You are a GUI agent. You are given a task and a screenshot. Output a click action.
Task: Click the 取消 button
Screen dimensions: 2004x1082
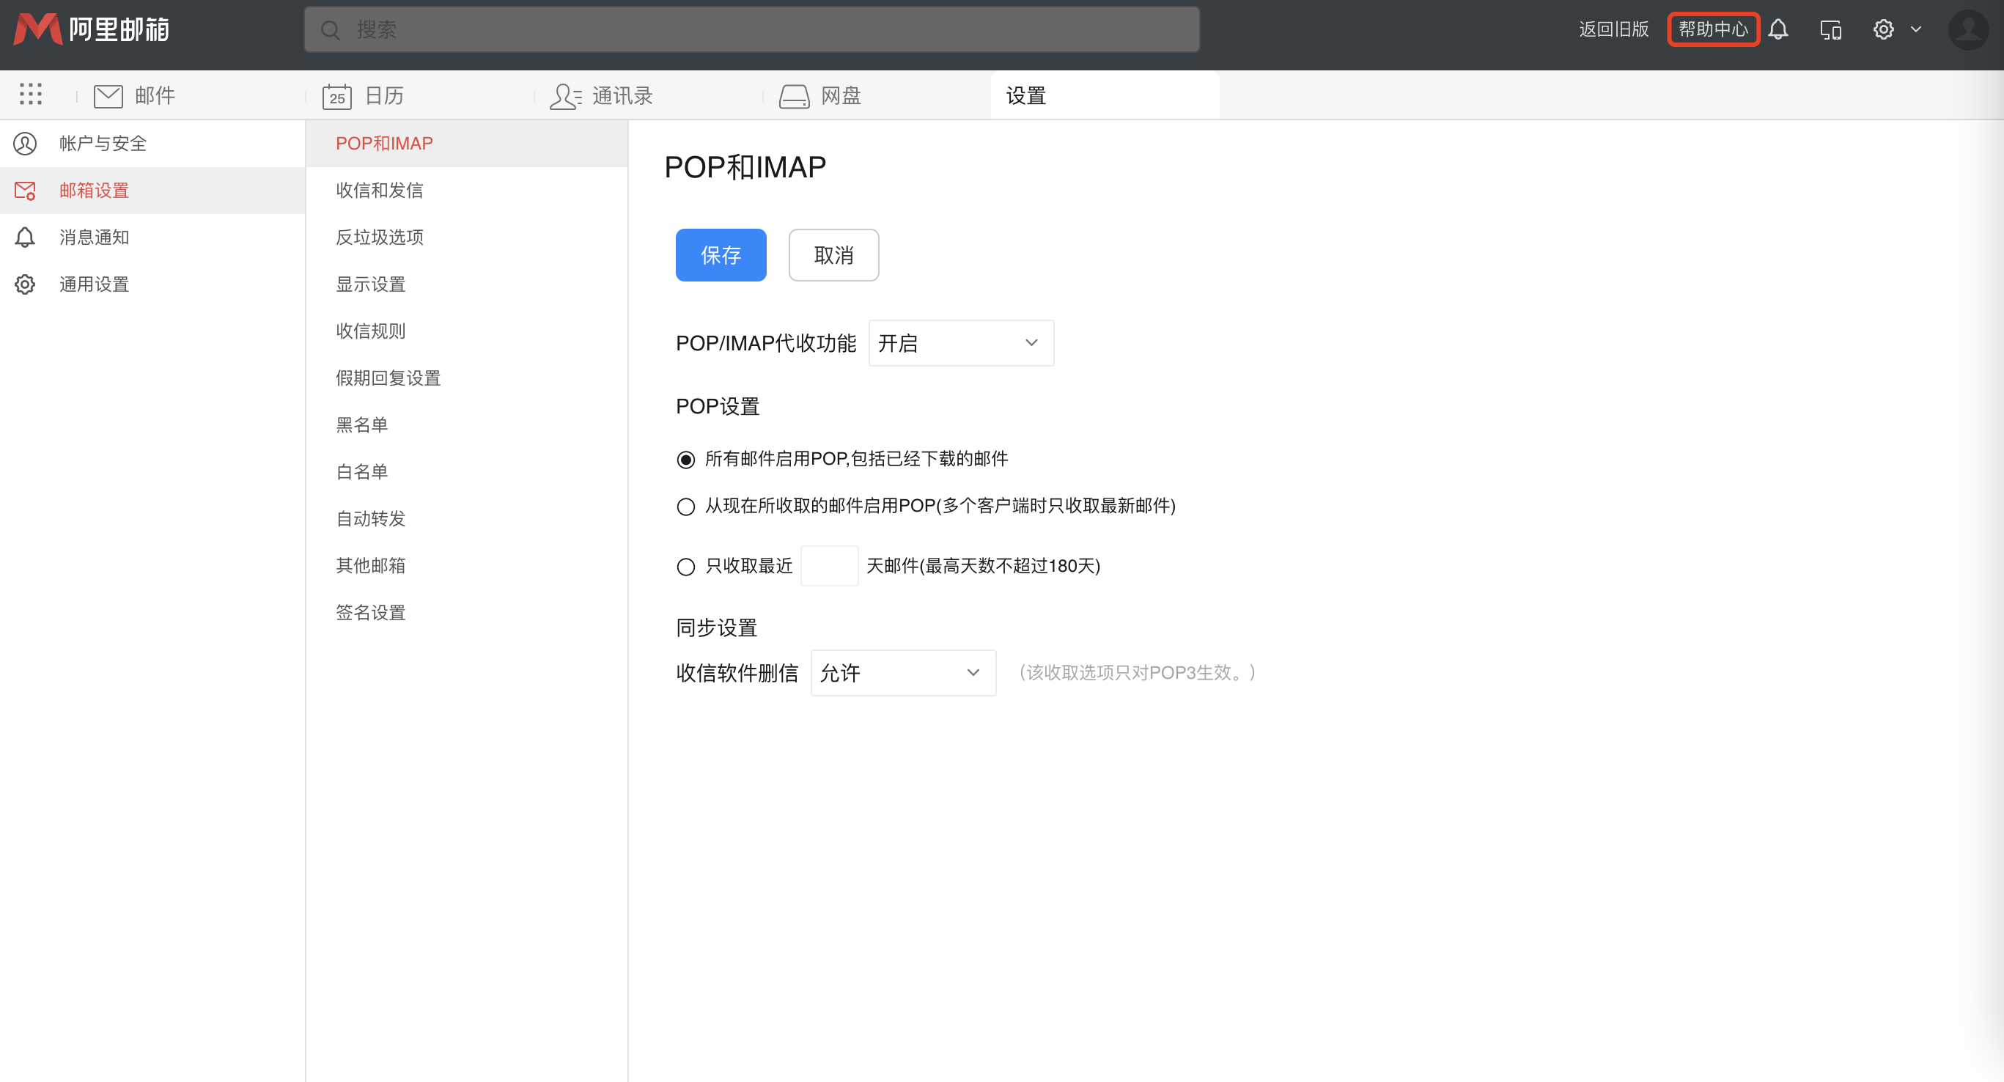click(x=834, y=255)
